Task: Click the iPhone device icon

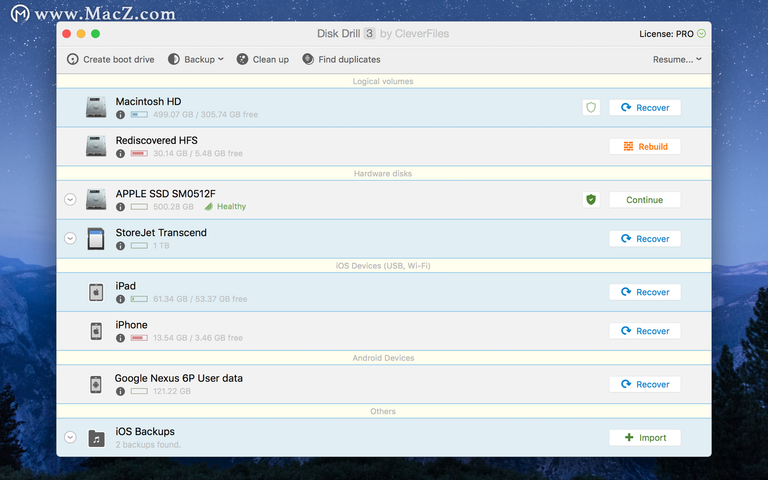Action: 96,331
